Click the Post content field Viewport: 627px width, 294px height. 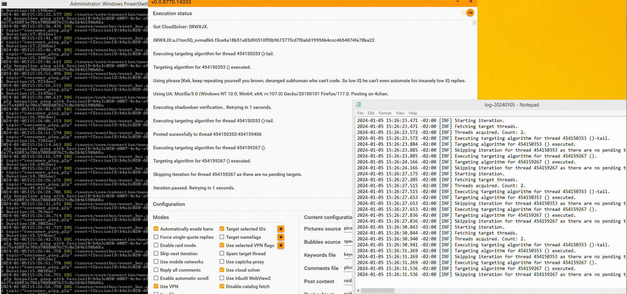348,281
